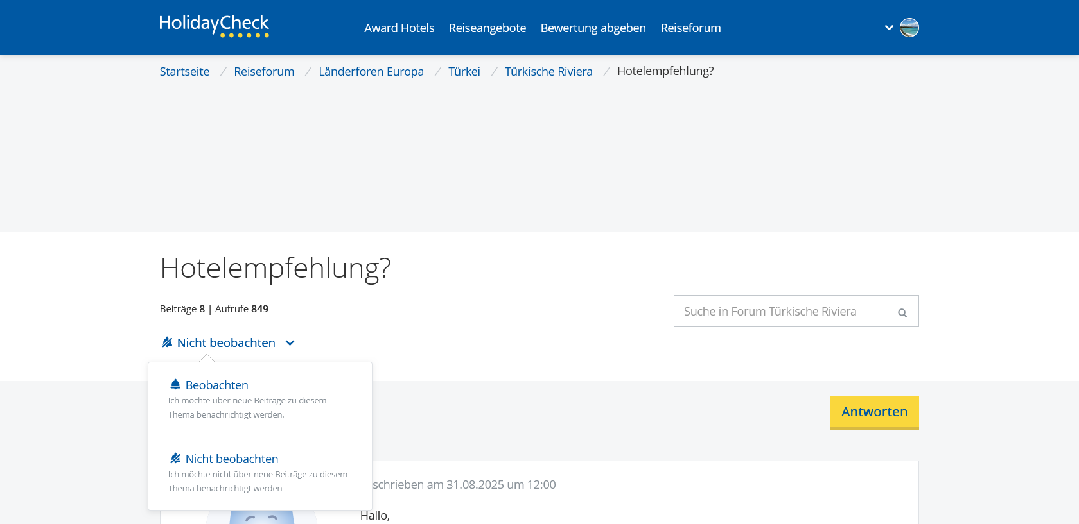The image size is (1079, 524).
Task: Click the bell icon next to Beobachten
Action: pyautogui.click(x=175, y=384)
